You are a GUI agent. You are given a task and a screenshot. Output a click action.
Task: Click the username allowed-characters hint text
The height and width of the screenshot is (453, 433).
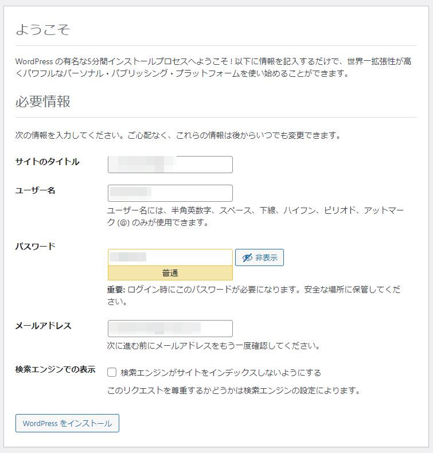(x=255, y=217)
